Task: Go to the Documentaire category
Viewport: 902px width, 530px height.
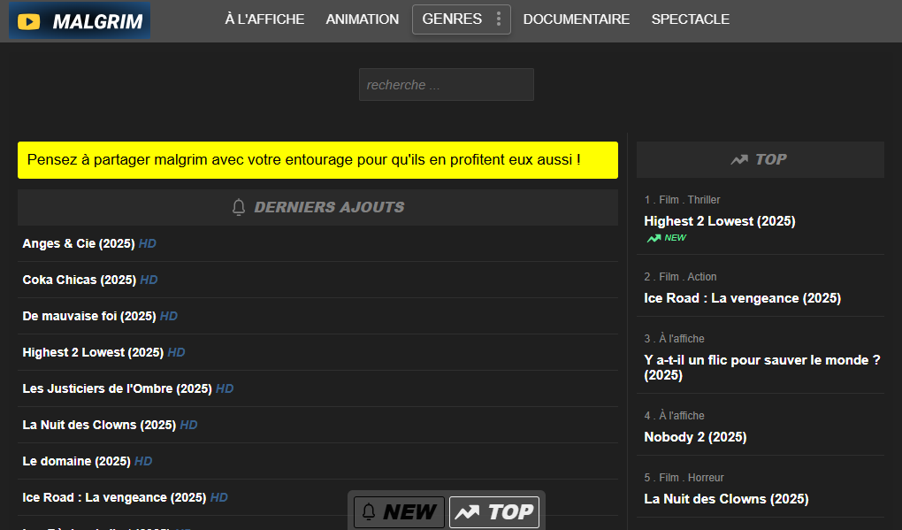Action: point(576,19)
